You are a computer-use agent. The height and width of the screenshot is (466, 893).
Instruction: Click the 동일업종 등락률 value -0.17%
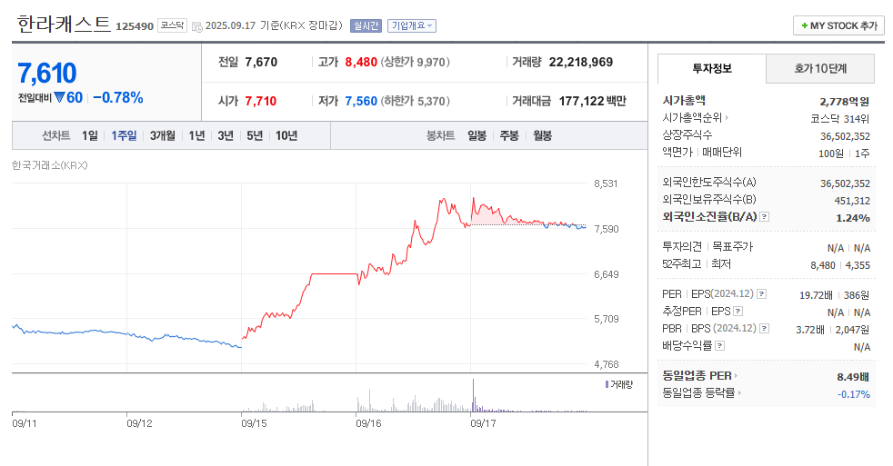click(854, 394)
